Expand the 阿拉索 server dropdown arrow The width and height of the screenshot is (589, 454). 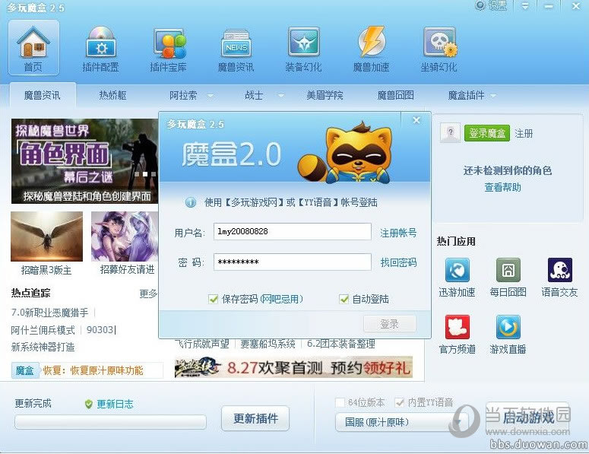point(211,96)
